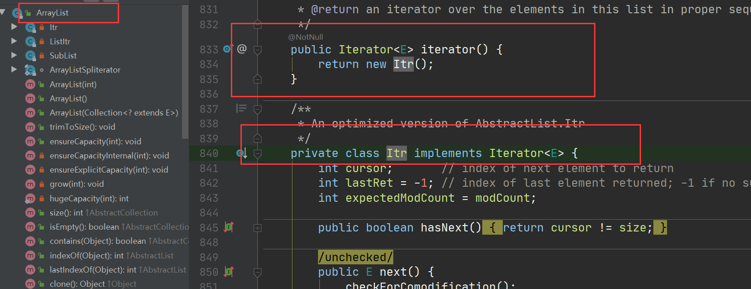Collapse the Javadoc fold on line 837

[x=257, y=110]
